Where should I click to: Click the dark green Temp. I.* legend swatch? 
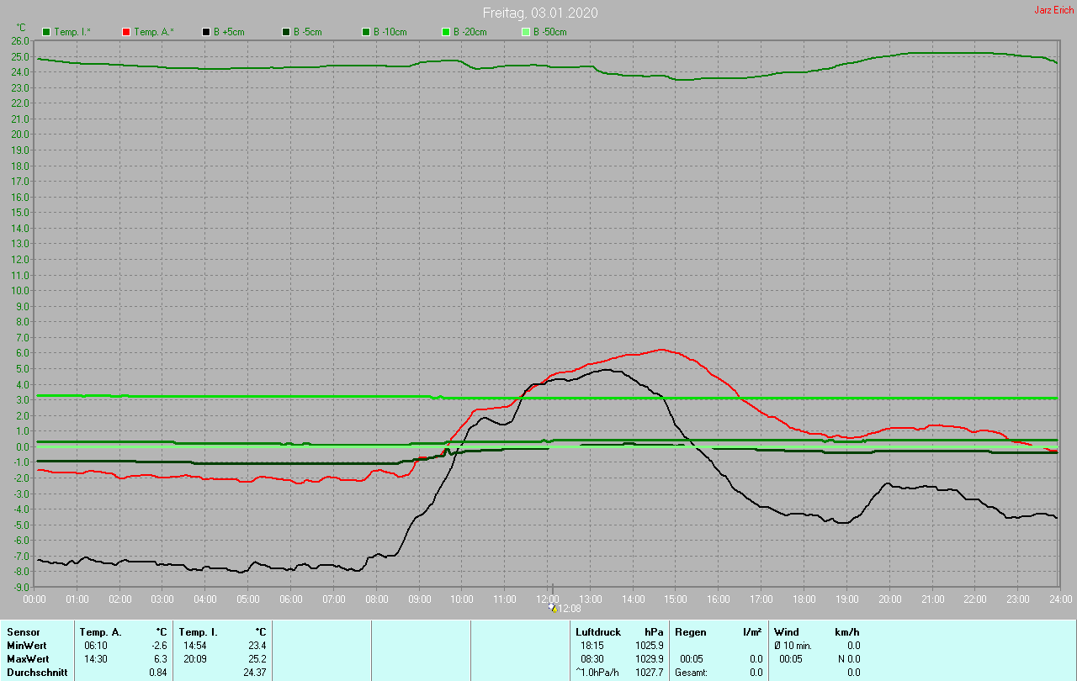pos(46,32)
